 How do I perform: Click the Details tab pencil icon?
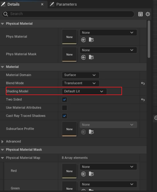click(3, 4)
